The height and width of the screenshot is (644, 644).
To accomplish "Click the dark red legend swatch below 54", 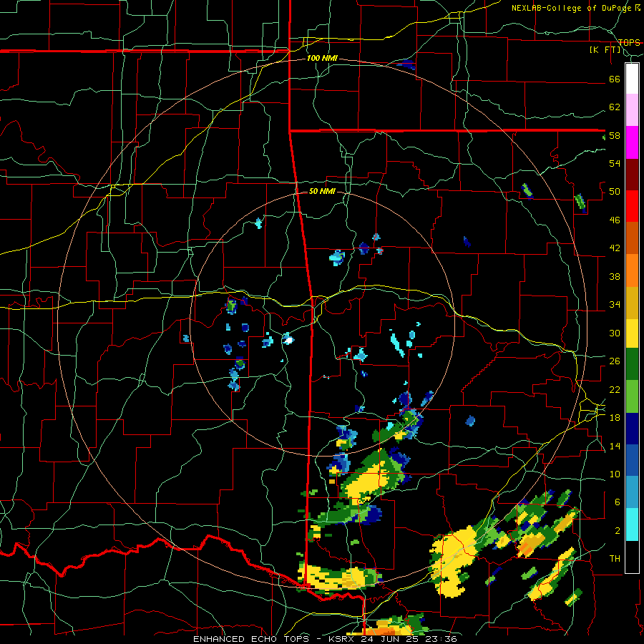I will tap(632, 175).
